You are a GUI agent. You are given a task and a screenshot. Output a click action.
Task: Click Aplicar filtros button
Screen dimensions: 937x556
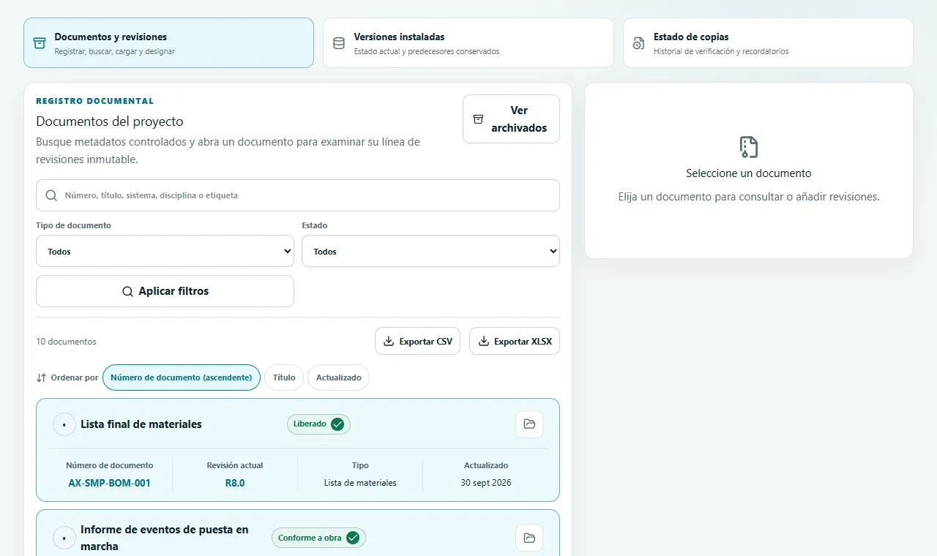tap(165, 291)
